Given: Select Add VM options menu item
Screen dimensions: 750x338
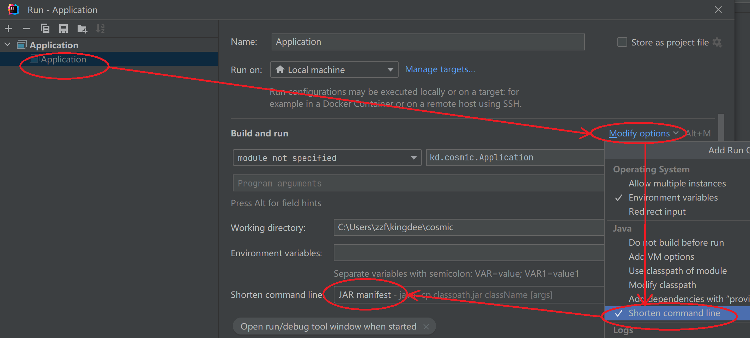Looking at the screenshot, I should 661,257.
